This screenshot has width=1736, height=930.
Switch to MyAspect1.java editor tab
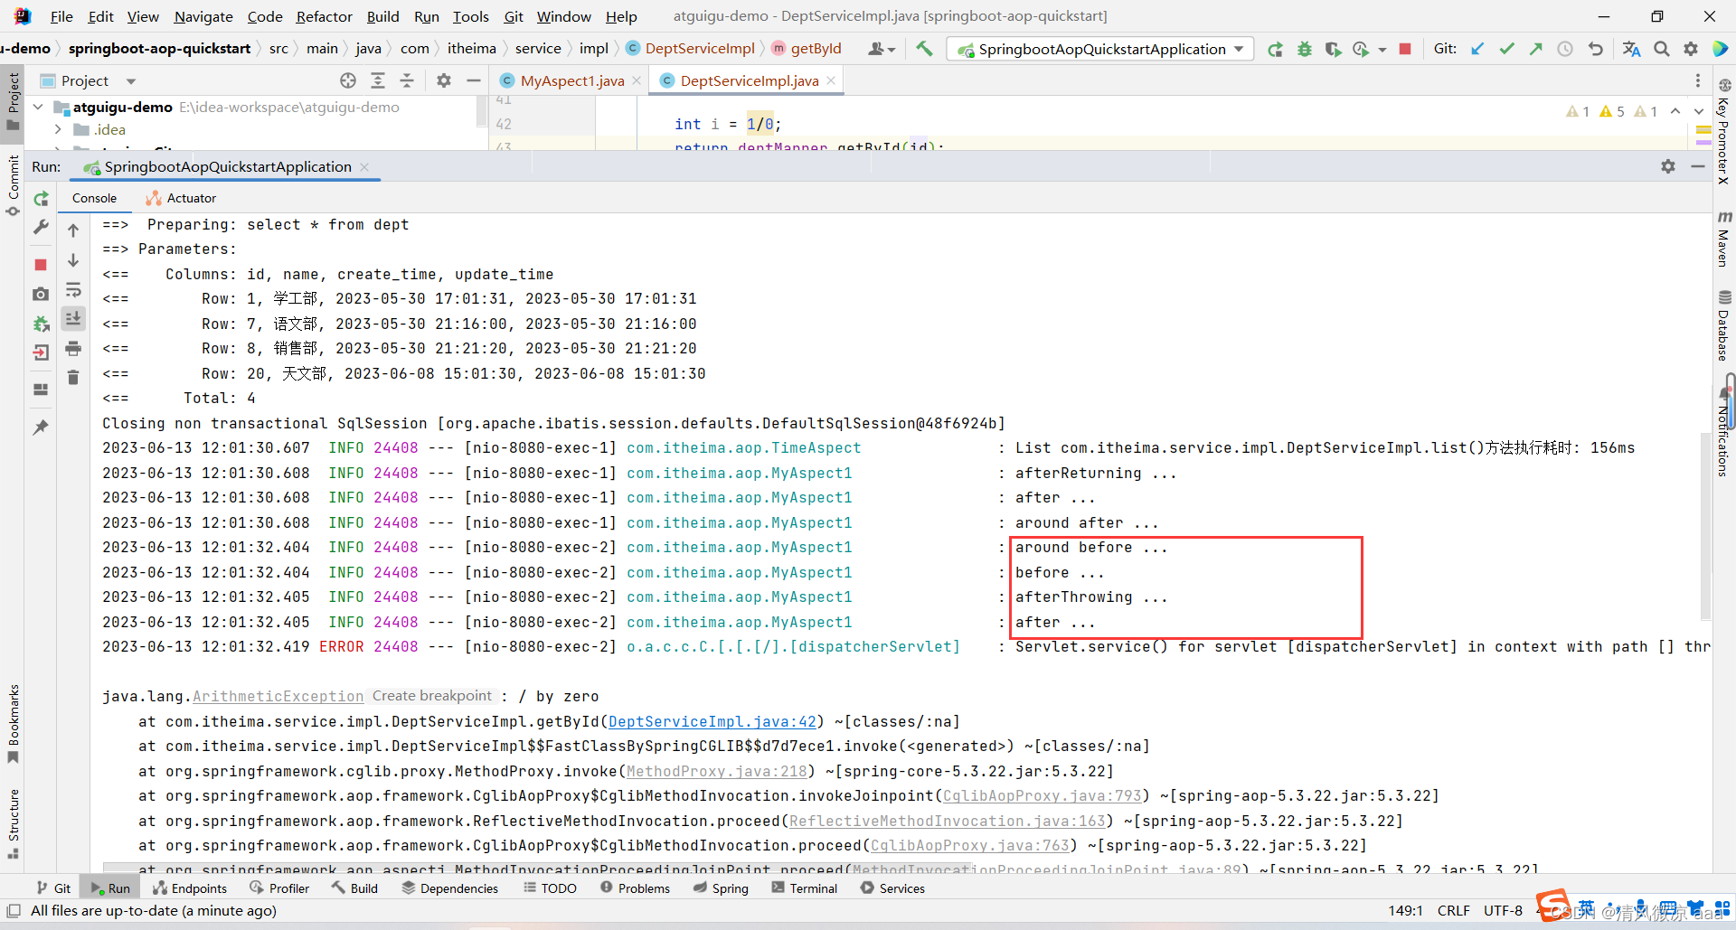click(x=572, y=80)
